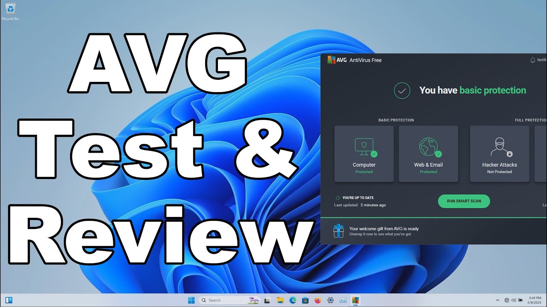Open the Widgets button on the taskbar
This screenshot has width=547, height=307.
(x=9, y=300)
